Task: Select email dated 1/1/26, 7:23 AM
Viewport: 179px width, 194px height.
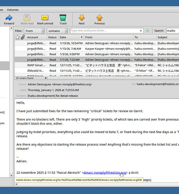Action: click(97, 60)
